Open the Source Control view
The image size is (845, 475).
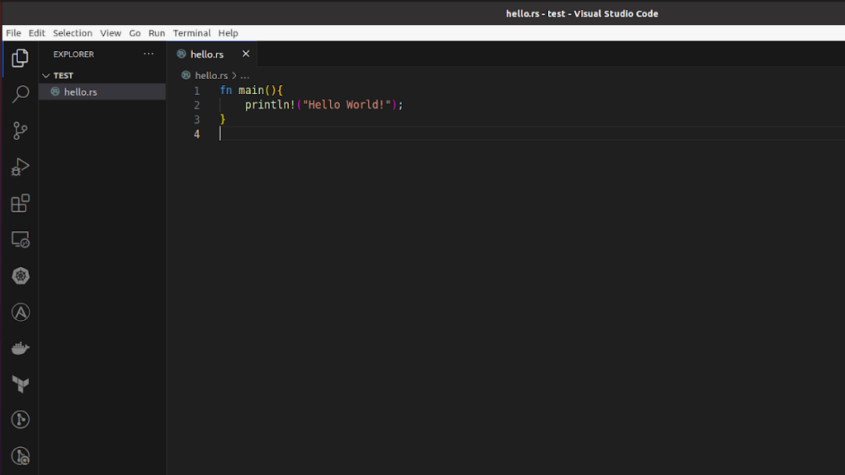[x=20, y=130]
